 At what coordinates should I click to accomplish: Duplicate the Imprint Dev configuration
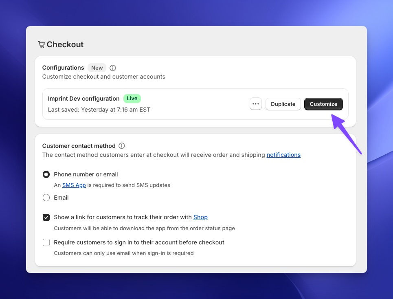pyautogui.click(x=283, y=104)
